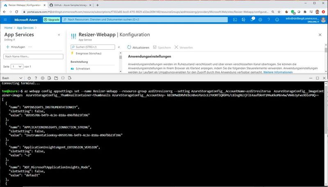Go back in browser history
Screen dimensions: 328x187
(5, 12)
